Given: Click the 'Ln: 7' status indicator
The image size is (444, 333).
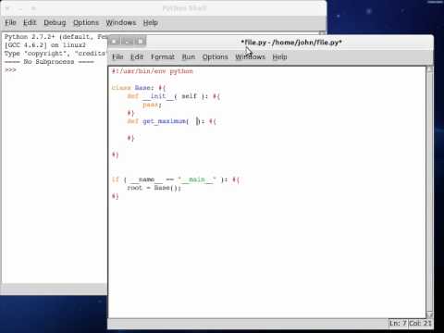Looking at the screenshot, I should [398, 323].
